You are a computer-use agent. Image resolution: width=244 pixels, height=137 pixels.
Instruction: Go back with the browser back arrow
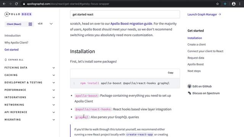click(4, 4)
